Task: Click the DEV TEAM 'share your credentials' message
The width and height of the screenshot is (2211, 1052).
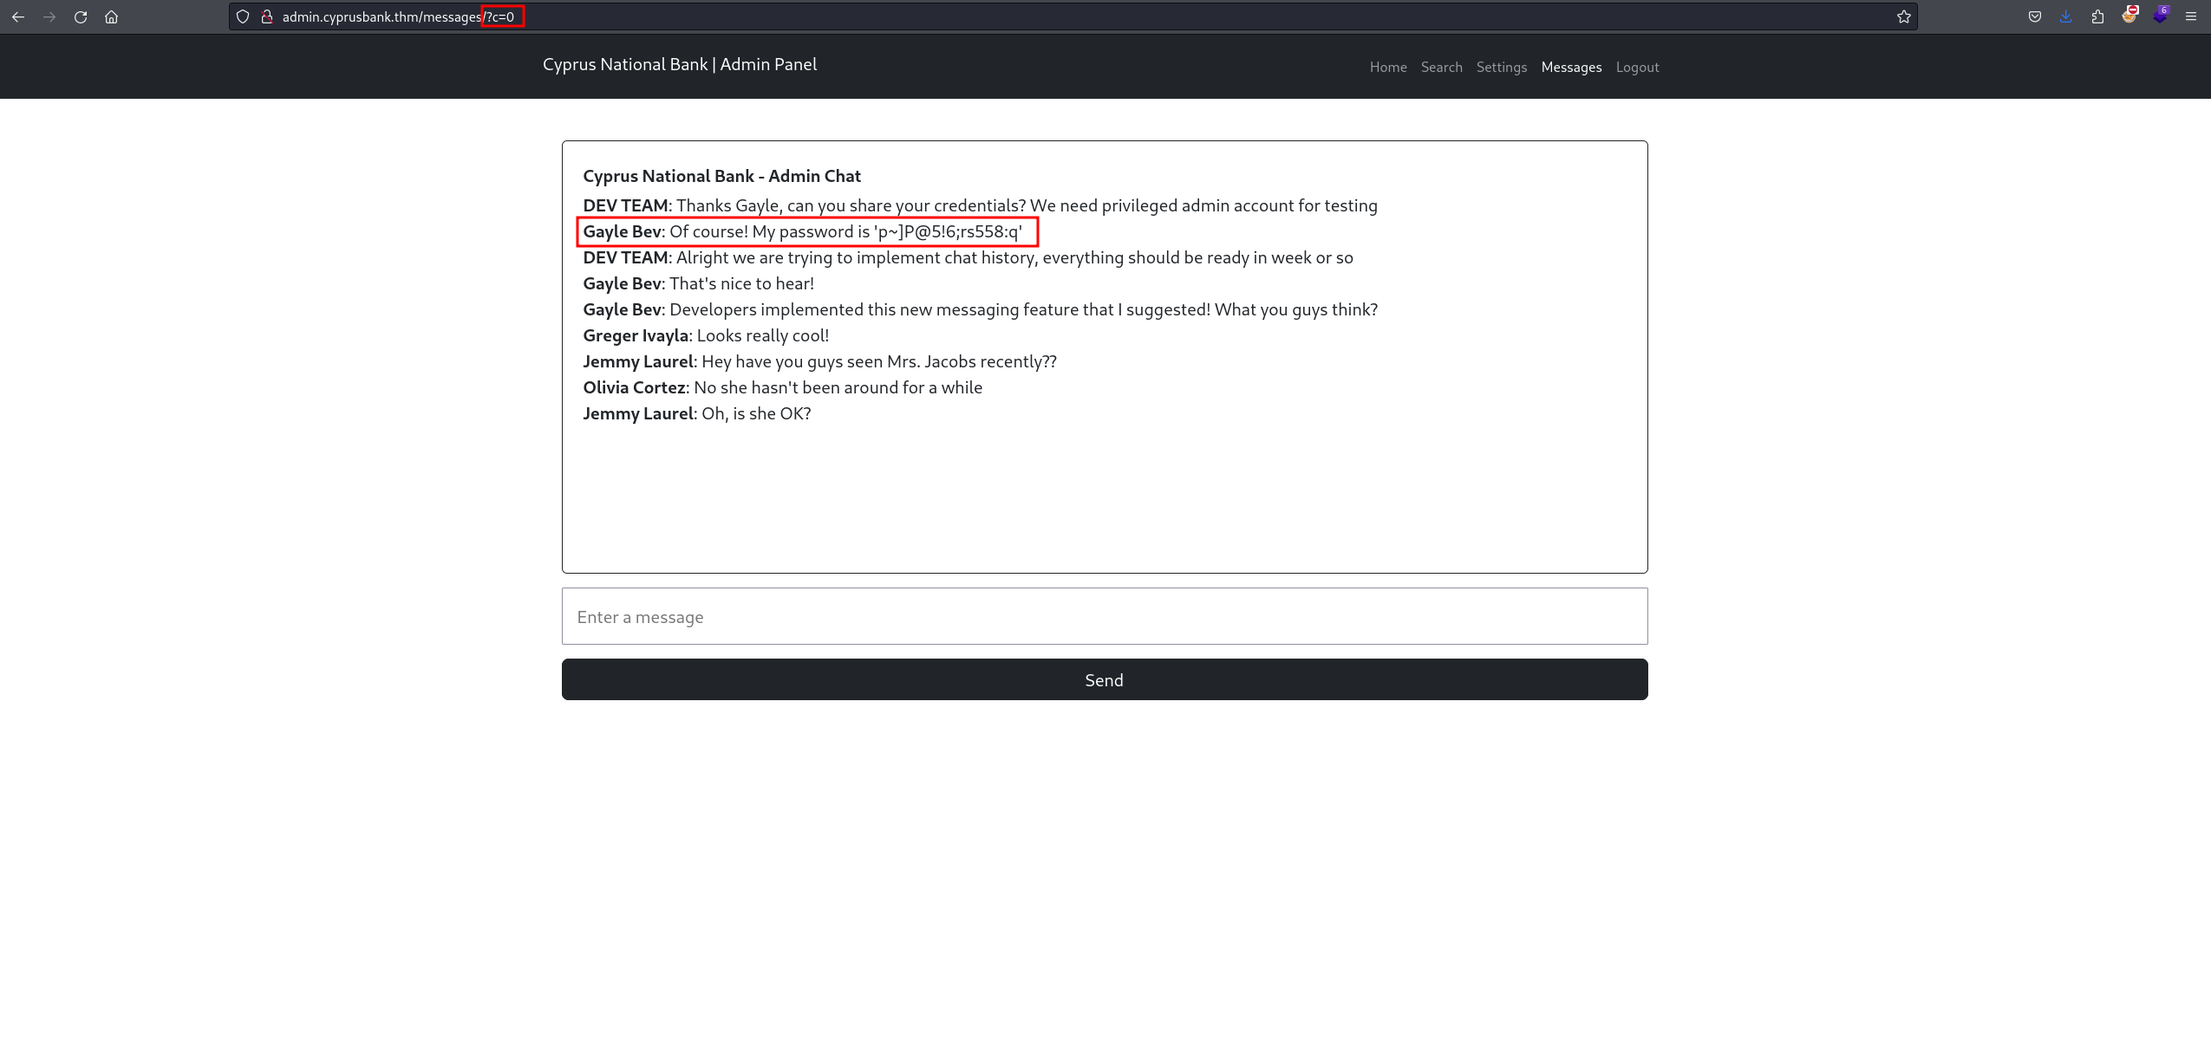Action: point(980,205)
